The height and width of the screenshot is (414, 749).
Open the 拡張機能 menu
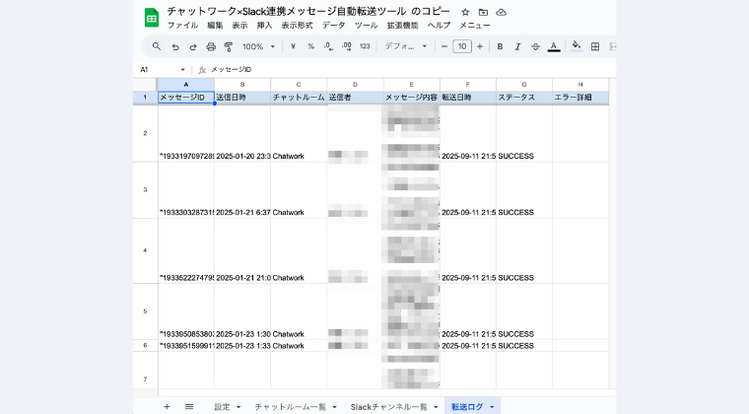[402, 26]
